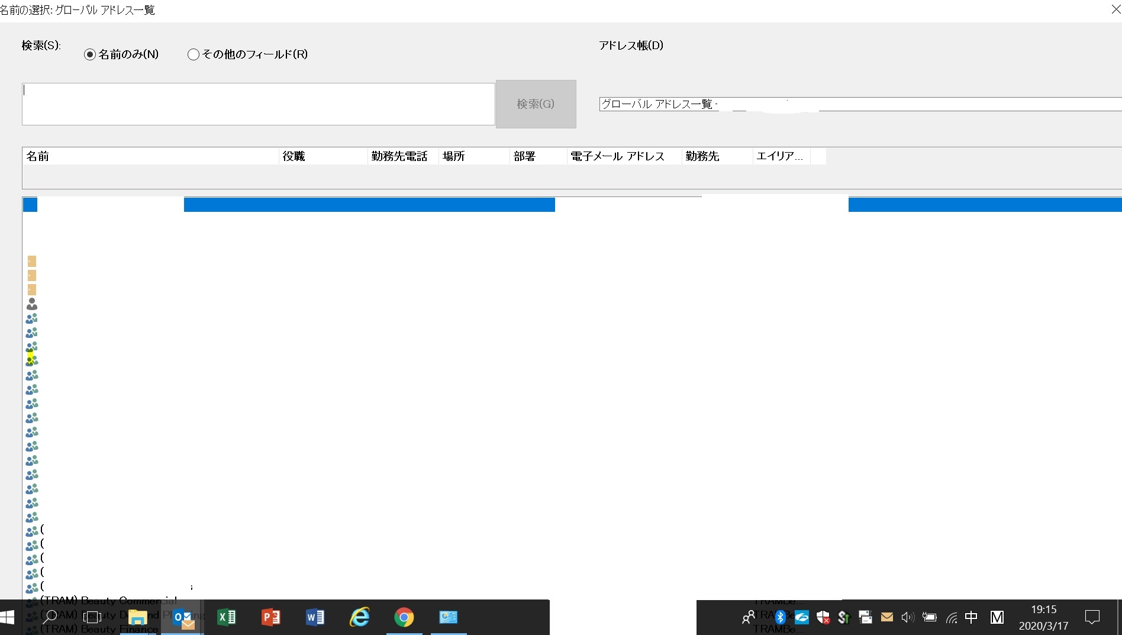Open the Control Panel taskbar icon

(449, 617)
